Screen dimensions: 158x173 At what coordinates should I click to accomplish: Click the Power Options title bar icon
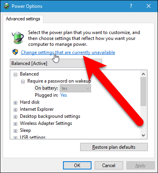6,6
